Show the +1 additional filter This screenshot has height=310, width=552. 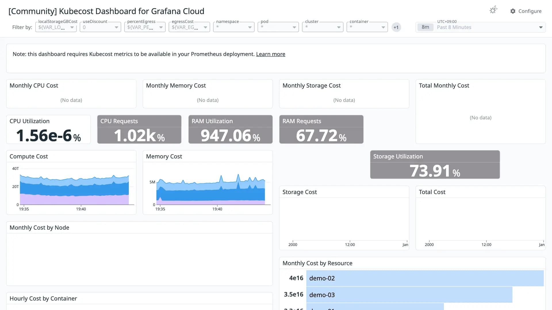click(x=396, y=27)
